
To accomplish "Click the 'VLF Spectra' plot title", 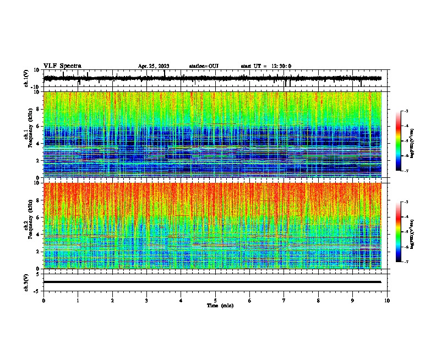I will 62,66.
